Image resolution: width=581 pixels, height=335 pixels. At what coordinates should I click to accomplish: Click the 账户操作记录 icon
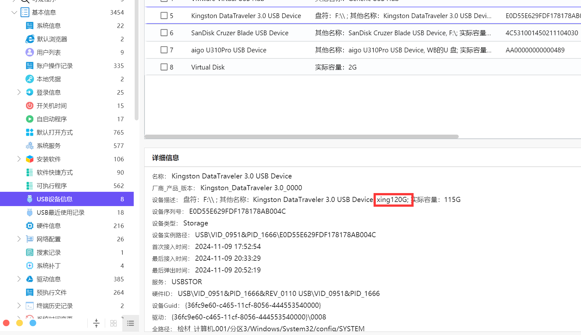tap(30, 66)
